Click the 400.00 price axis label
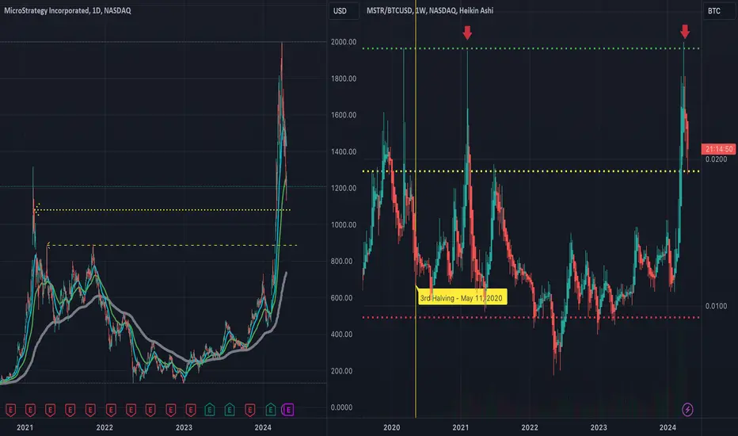This screenshot has height=436, width=738. (x=342, y=335)
